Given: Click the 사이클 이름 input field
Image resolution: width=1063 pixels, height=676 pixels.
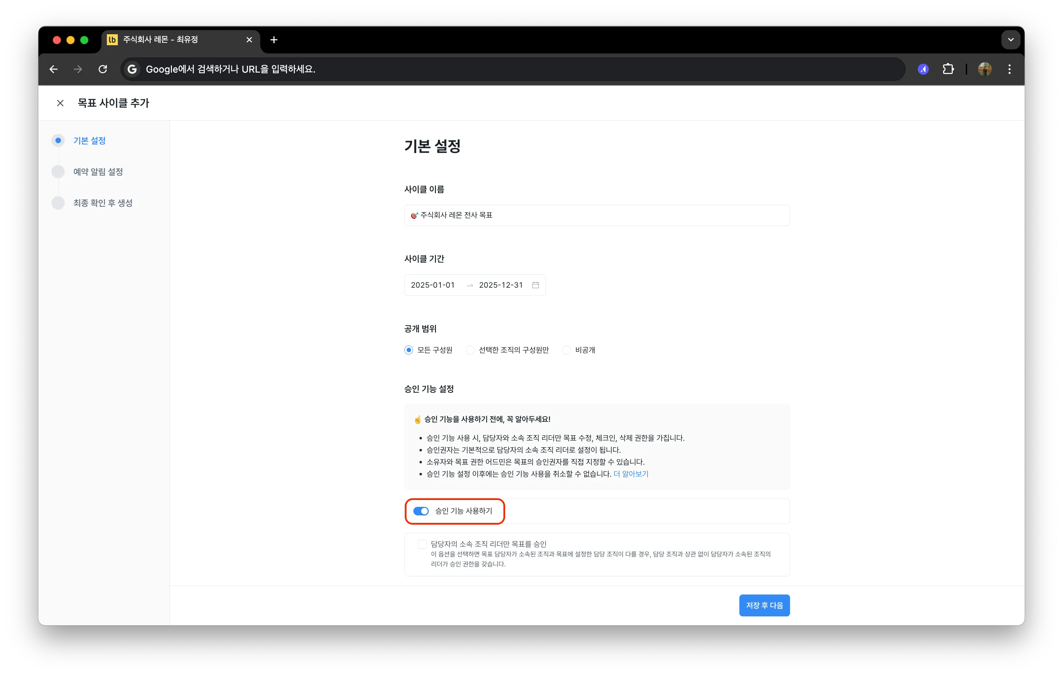Looking at the screenshot, I should click(597, 215).
